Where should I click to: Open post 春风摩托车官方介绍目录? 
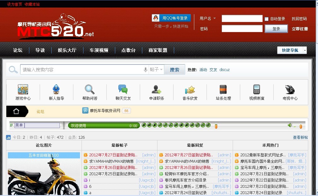coord(185,180)
